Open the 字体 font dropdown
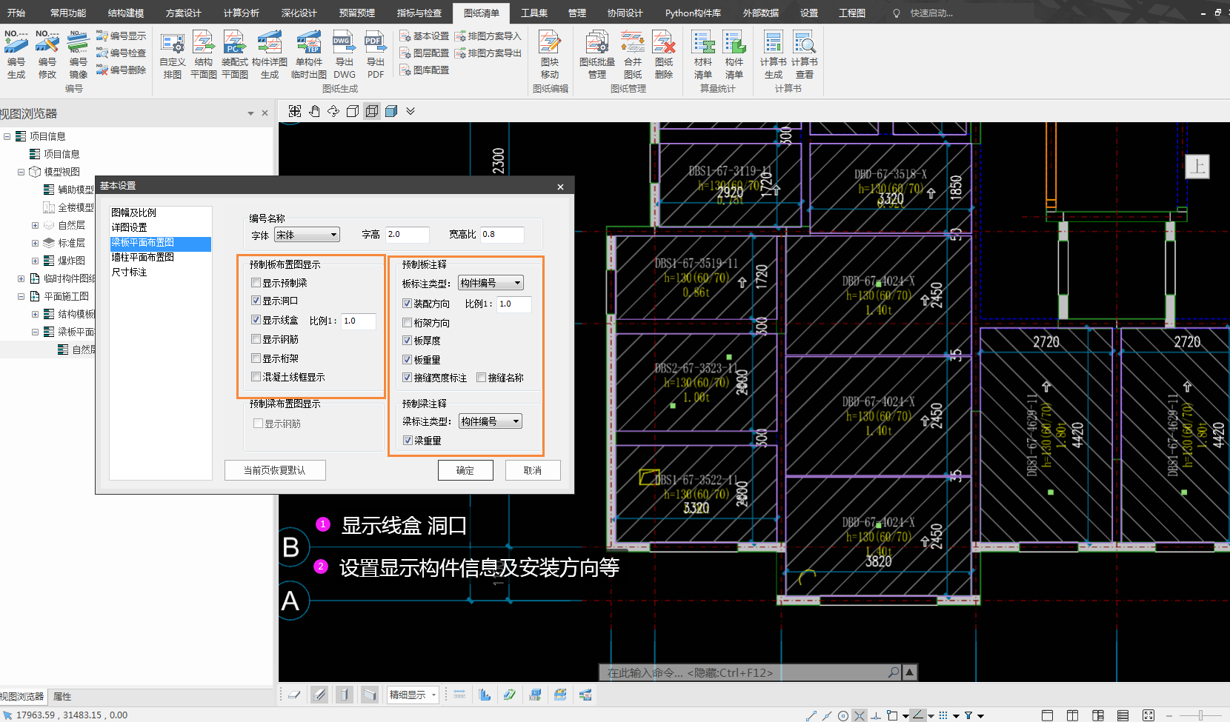 click(307, 235)
